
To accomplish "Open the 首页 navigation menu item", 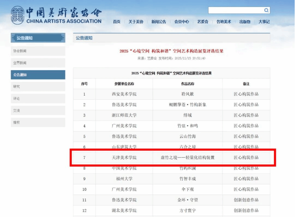I will tap(117, 22).
